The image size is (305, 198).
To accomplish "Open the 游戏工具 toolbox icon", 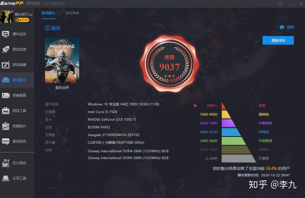I will 6,111.
